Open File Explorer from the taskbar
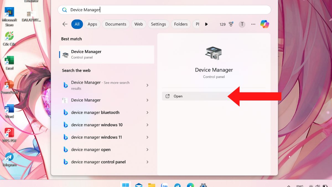 coord(152,185)
